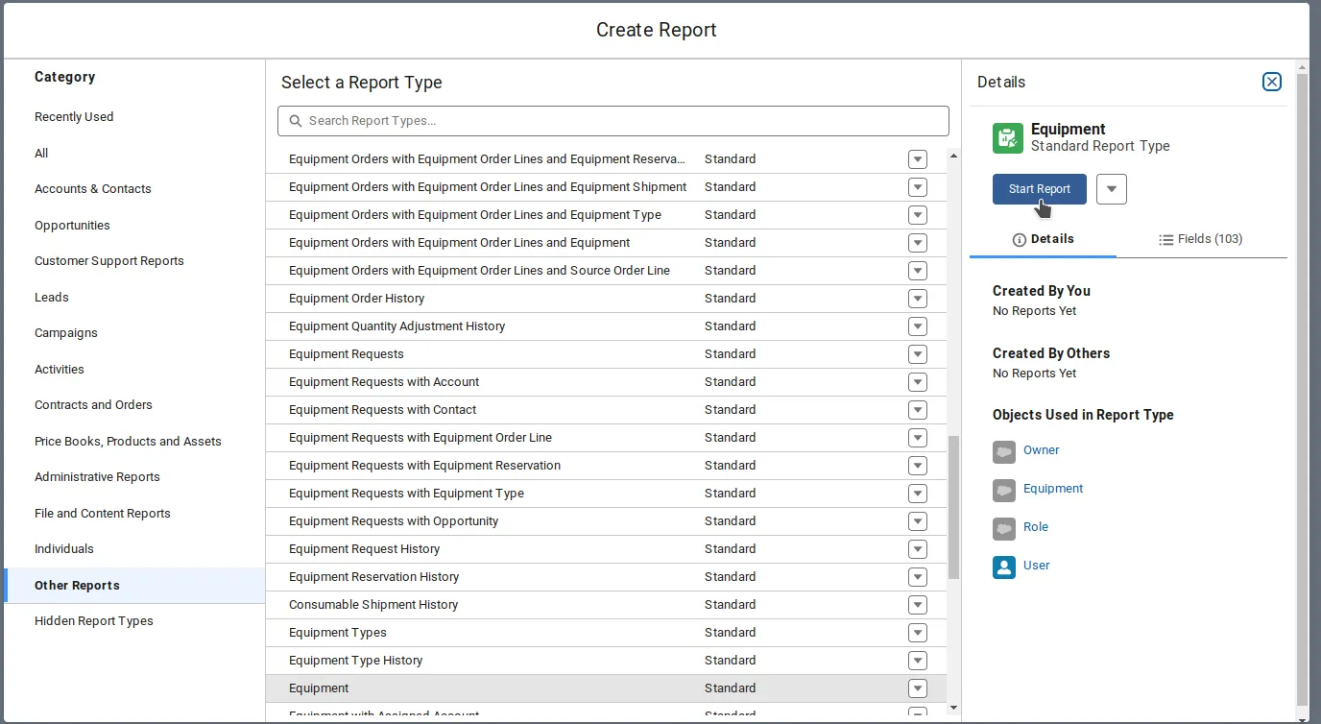Click the Owner object icon

coord(1004,451)
